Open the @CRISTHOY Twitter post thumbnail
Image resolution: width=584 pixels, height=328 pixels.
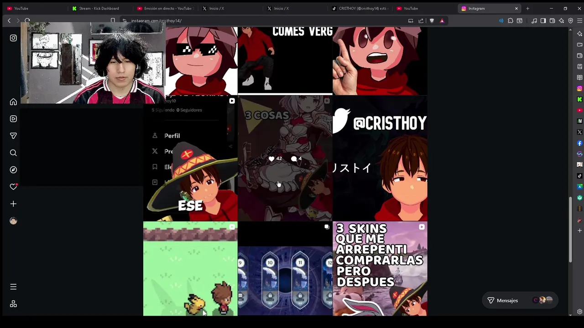click(x=380, y=159)
